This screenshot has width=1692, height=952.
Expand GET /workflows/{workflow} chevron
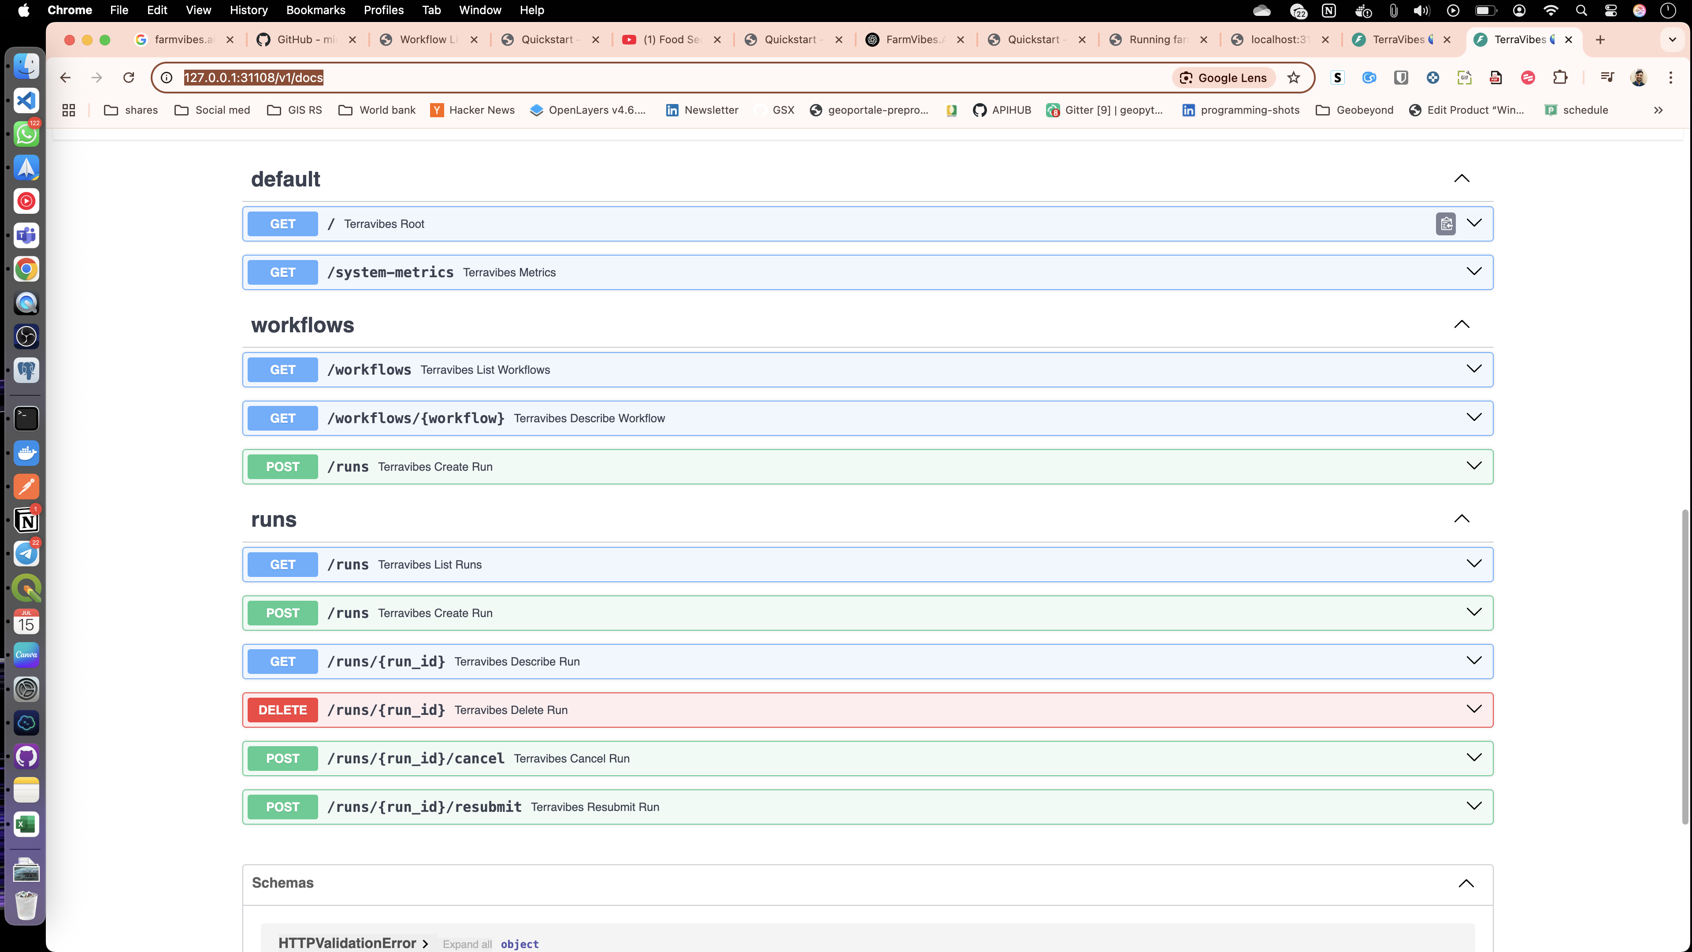[x=1474, y=418]
